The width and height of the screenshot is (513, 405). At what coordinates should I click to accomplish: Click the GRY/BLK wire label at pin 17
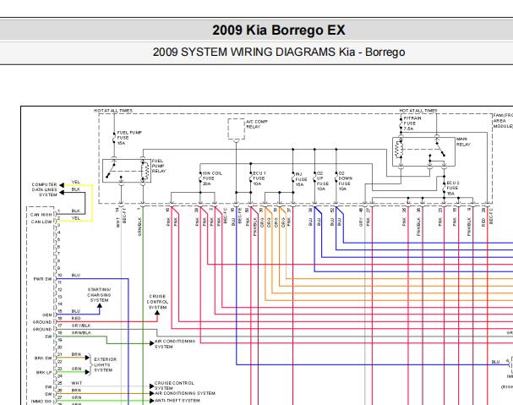pyautogui.click(x=81, y=326)
